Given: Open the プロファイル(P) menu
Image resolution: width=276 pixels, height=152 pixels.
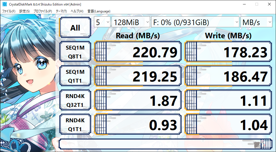Looking at the screenshot, I should 43,11.
